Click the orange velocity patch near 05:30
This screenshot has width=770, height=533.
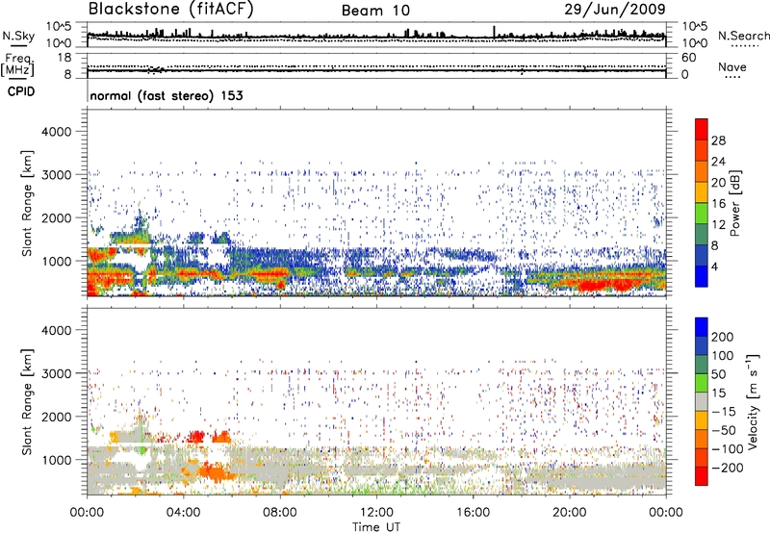(x=214, y=472)
